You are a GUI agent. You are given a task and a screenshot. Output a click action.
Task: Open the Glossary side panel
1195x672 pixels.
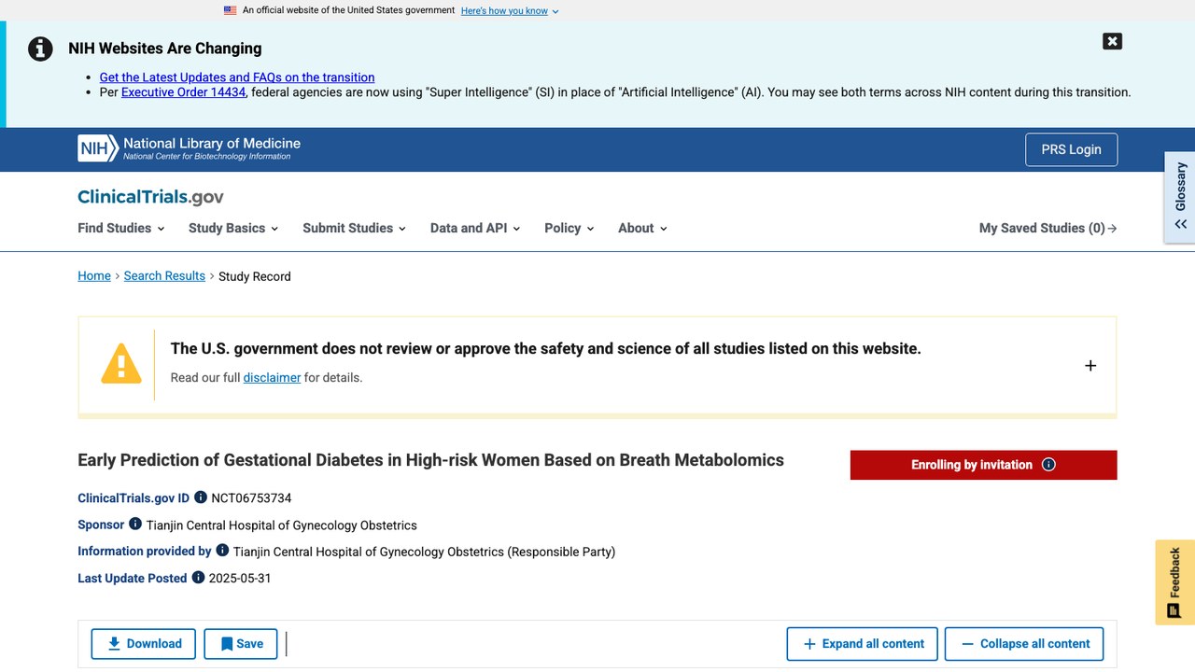[x=1180, y=197]
